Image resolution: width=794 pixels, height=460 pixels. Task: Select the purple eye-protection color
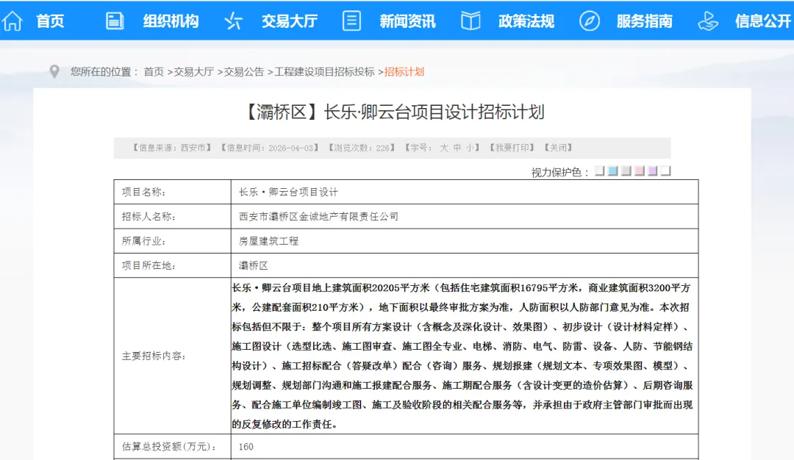[x=652, y=171]
